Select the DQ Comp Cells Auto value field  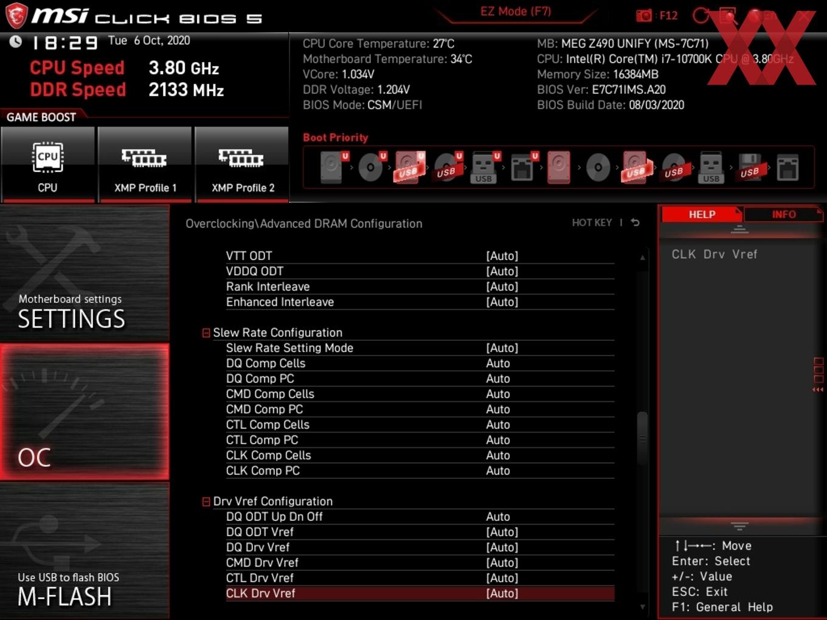click(x=498, y=363)
